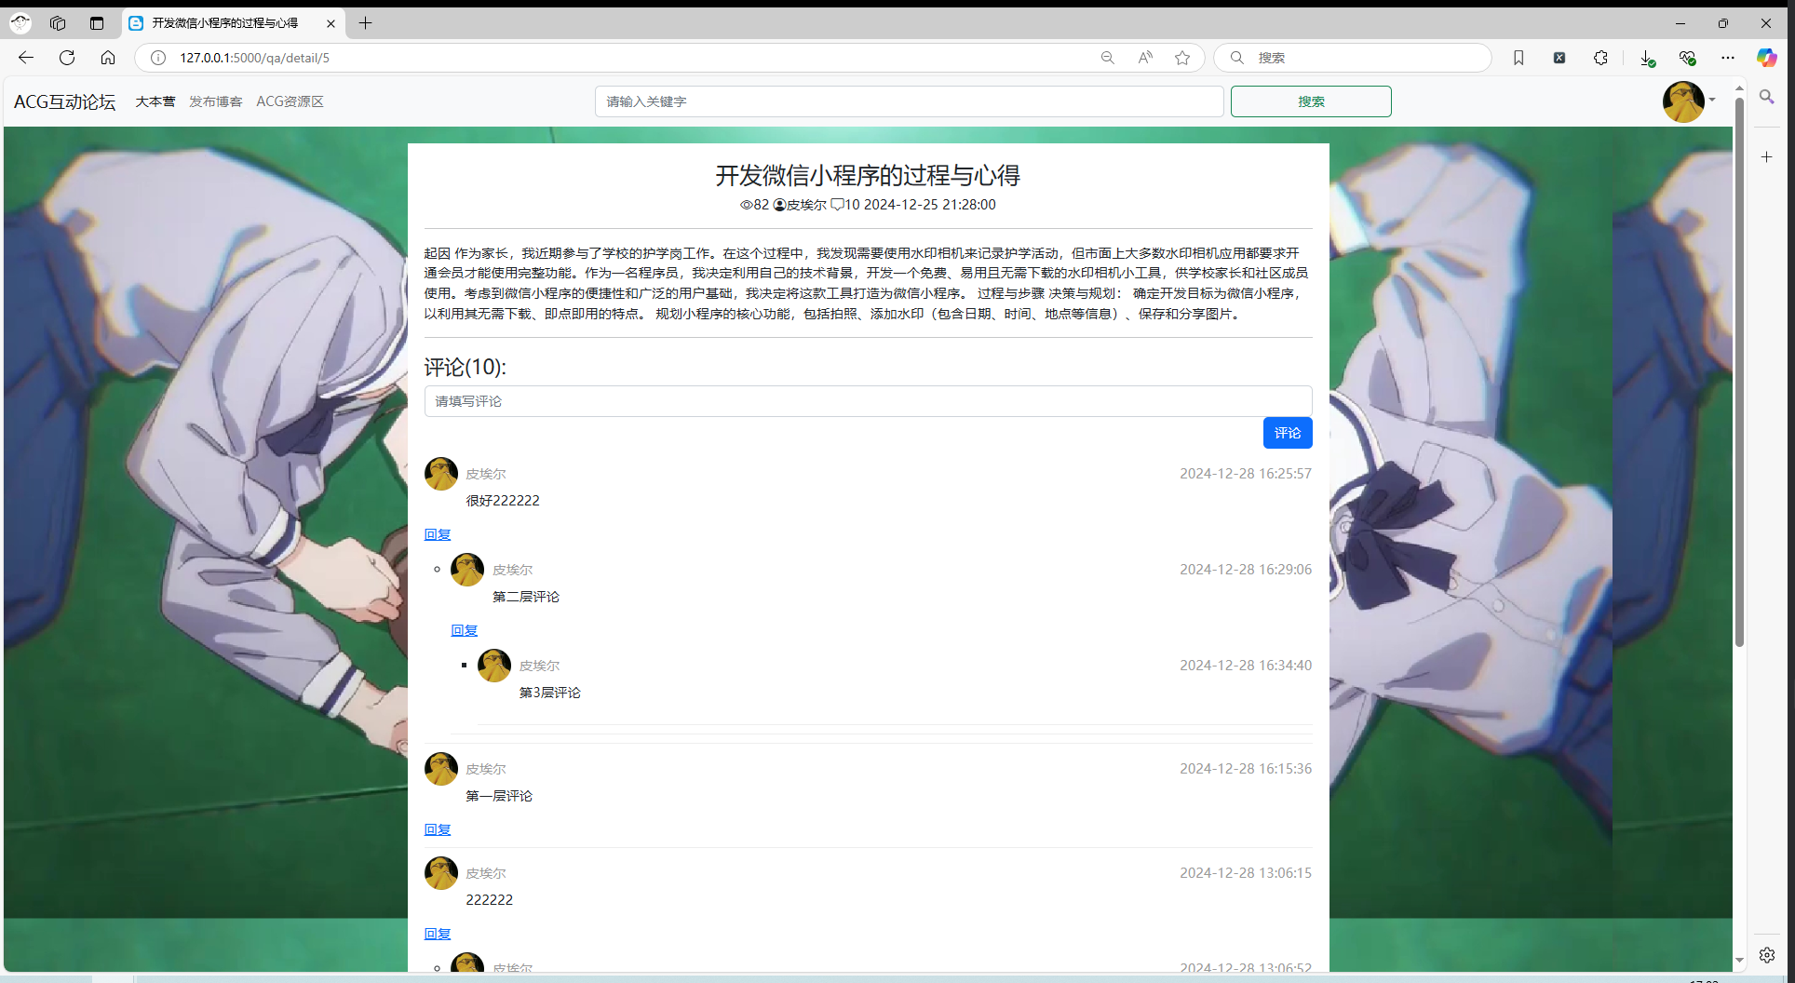Click the view count 82
The width and height of the screenshot is (1795, 983).
762,205
